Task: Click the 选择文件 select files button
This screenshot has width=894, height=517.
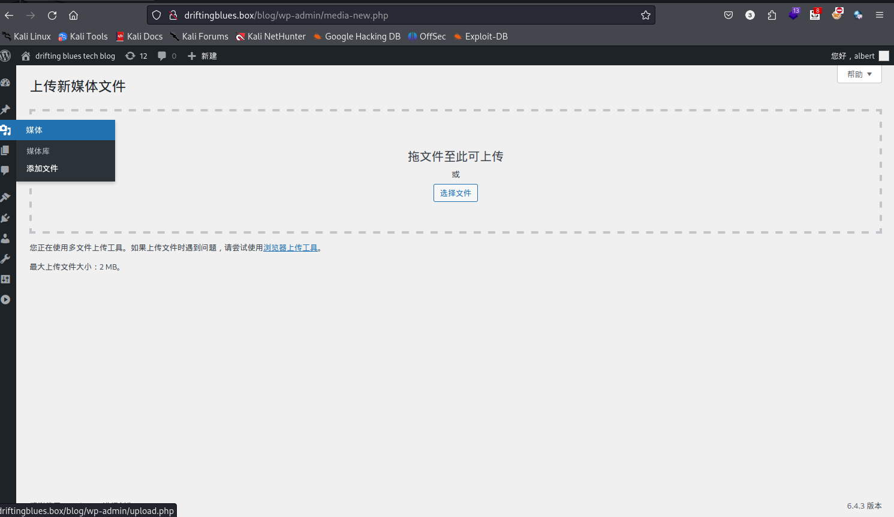Action: 456,193
